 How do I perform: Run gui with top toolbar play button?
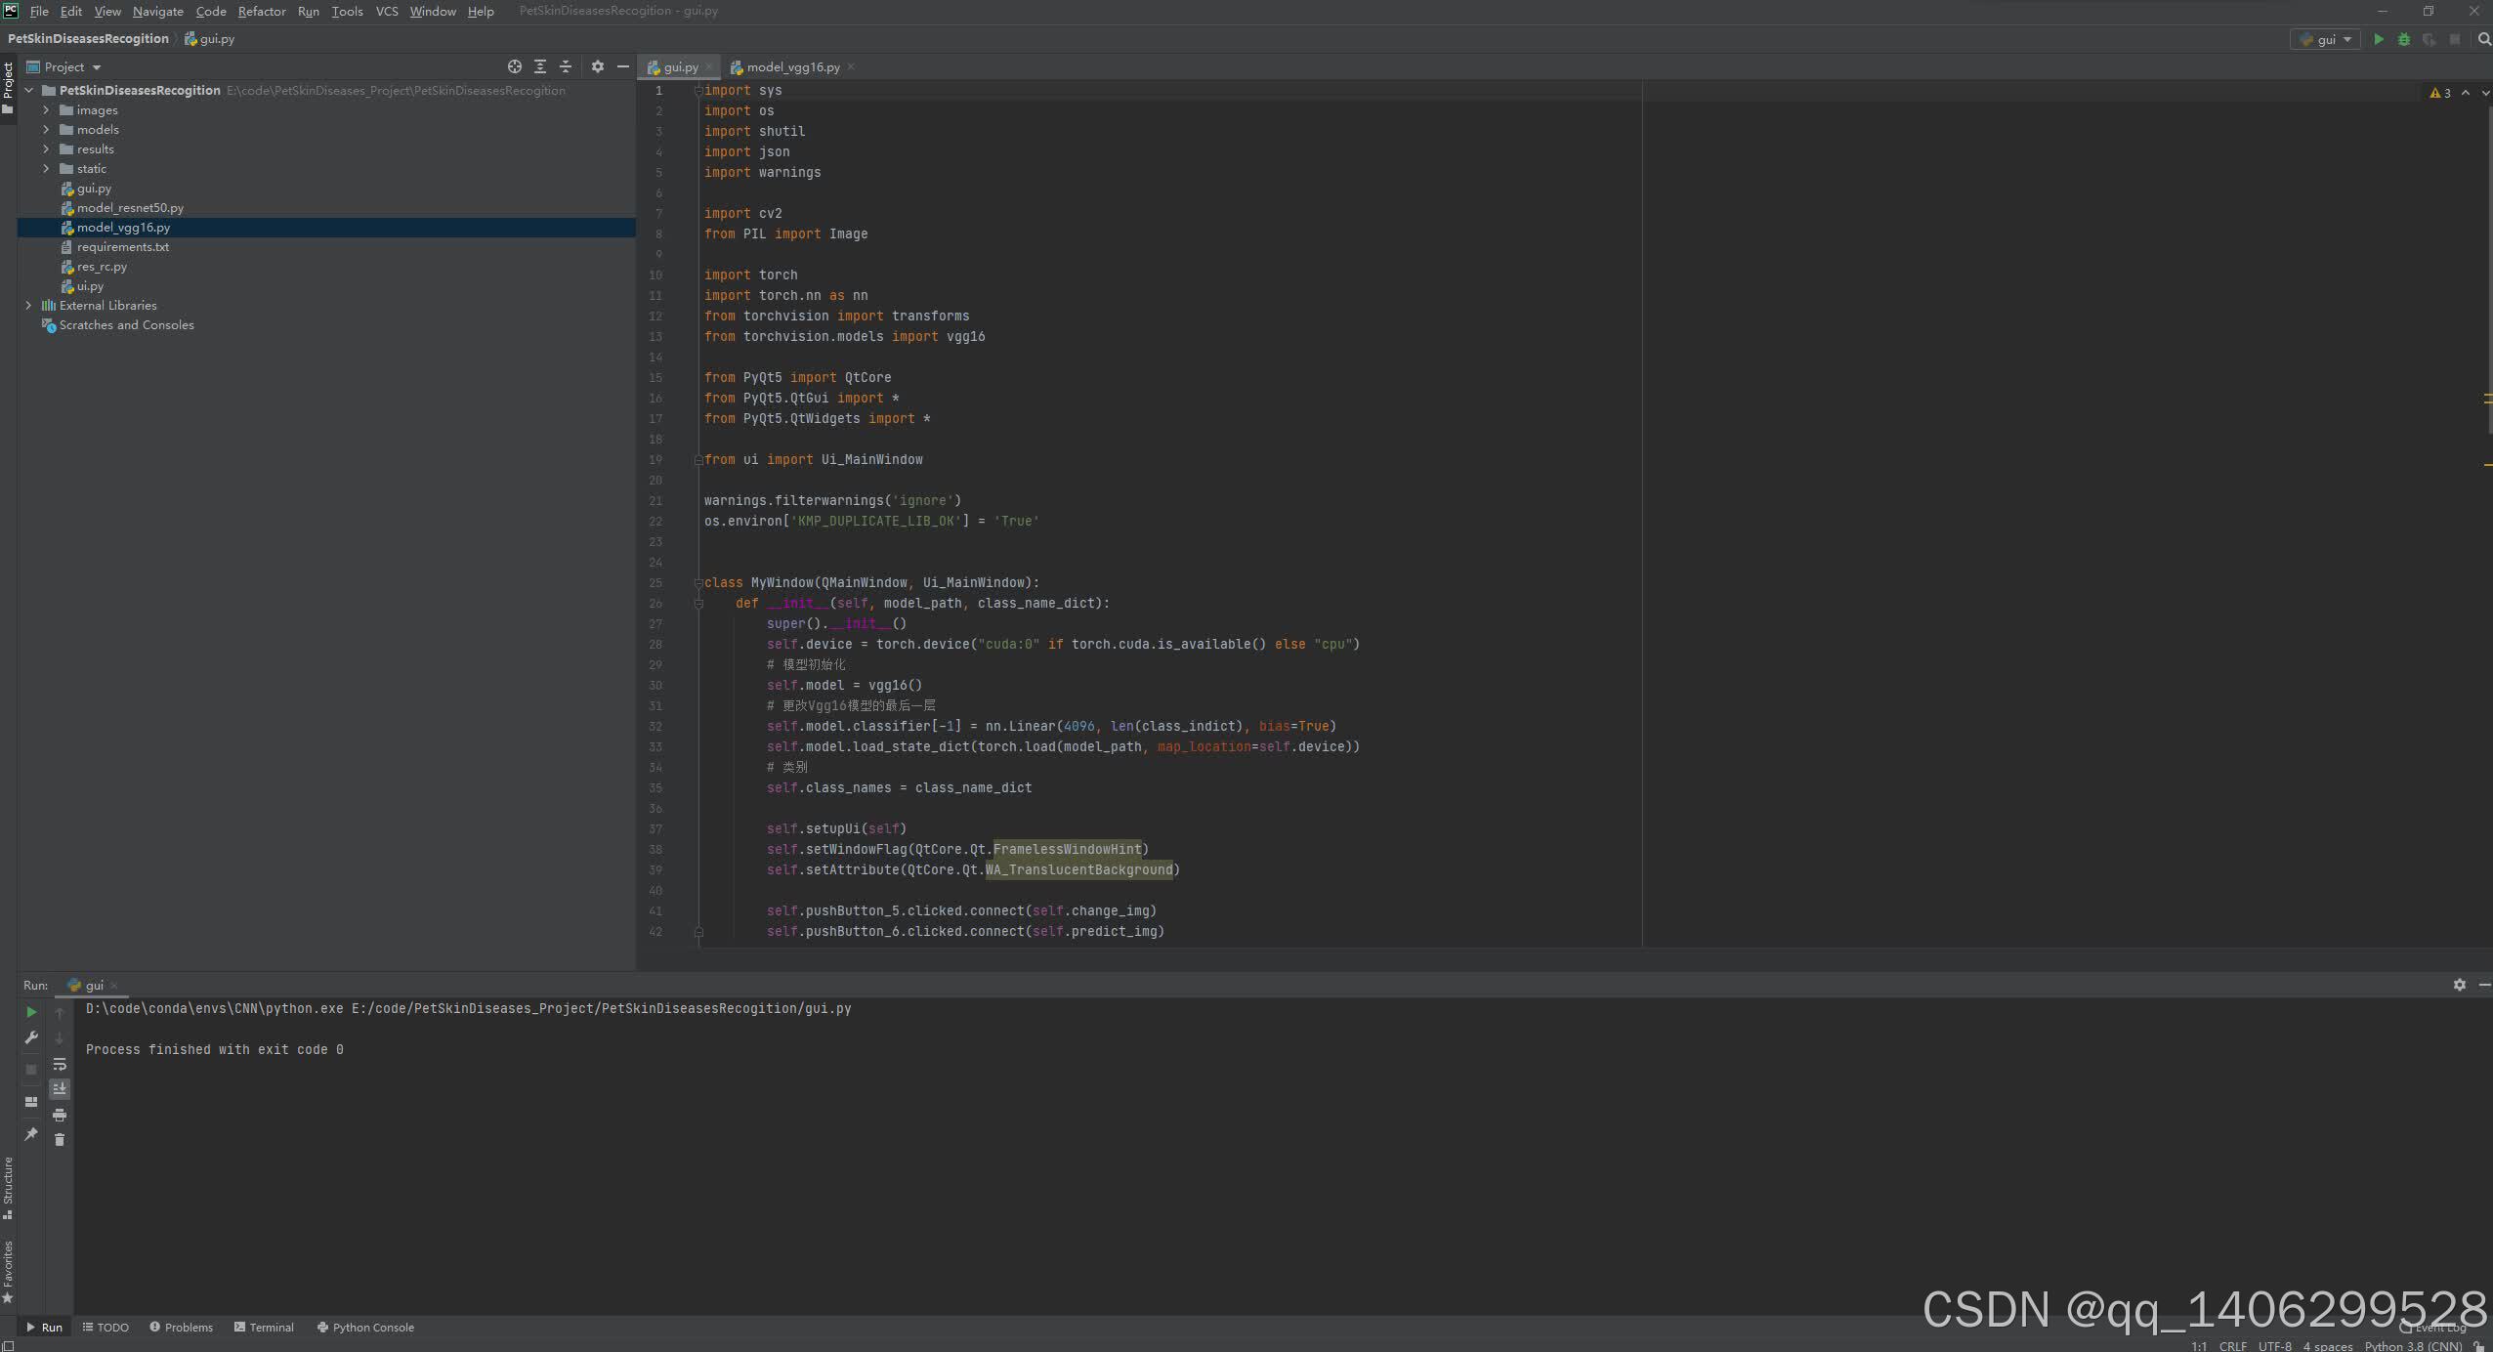tap(2379, 39)
